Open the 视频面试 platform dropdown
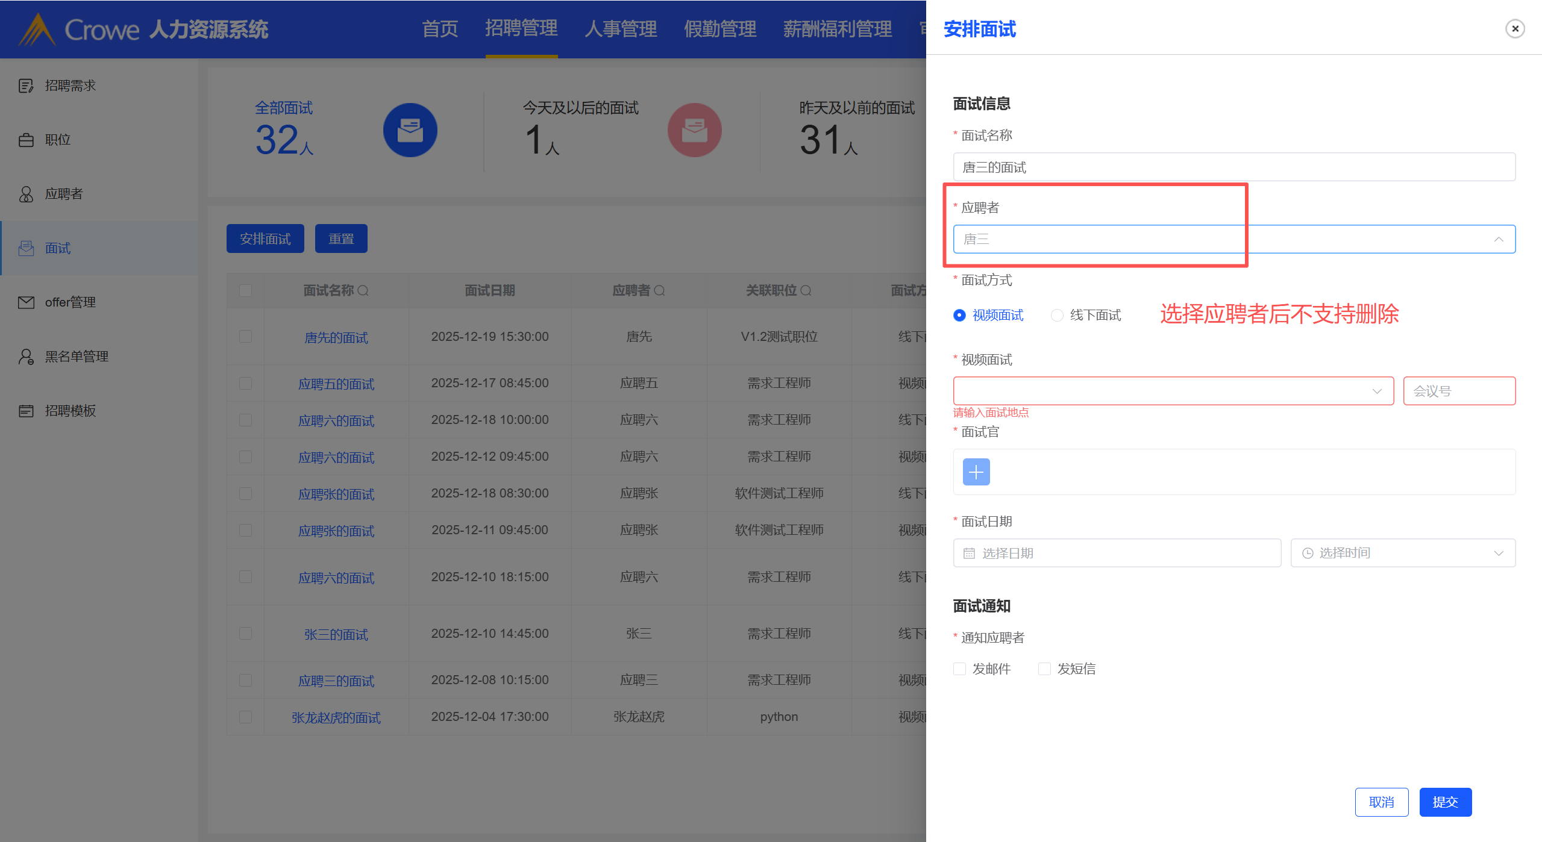The width and height of the screenshot is (1542, 842). coord(1173,391)
